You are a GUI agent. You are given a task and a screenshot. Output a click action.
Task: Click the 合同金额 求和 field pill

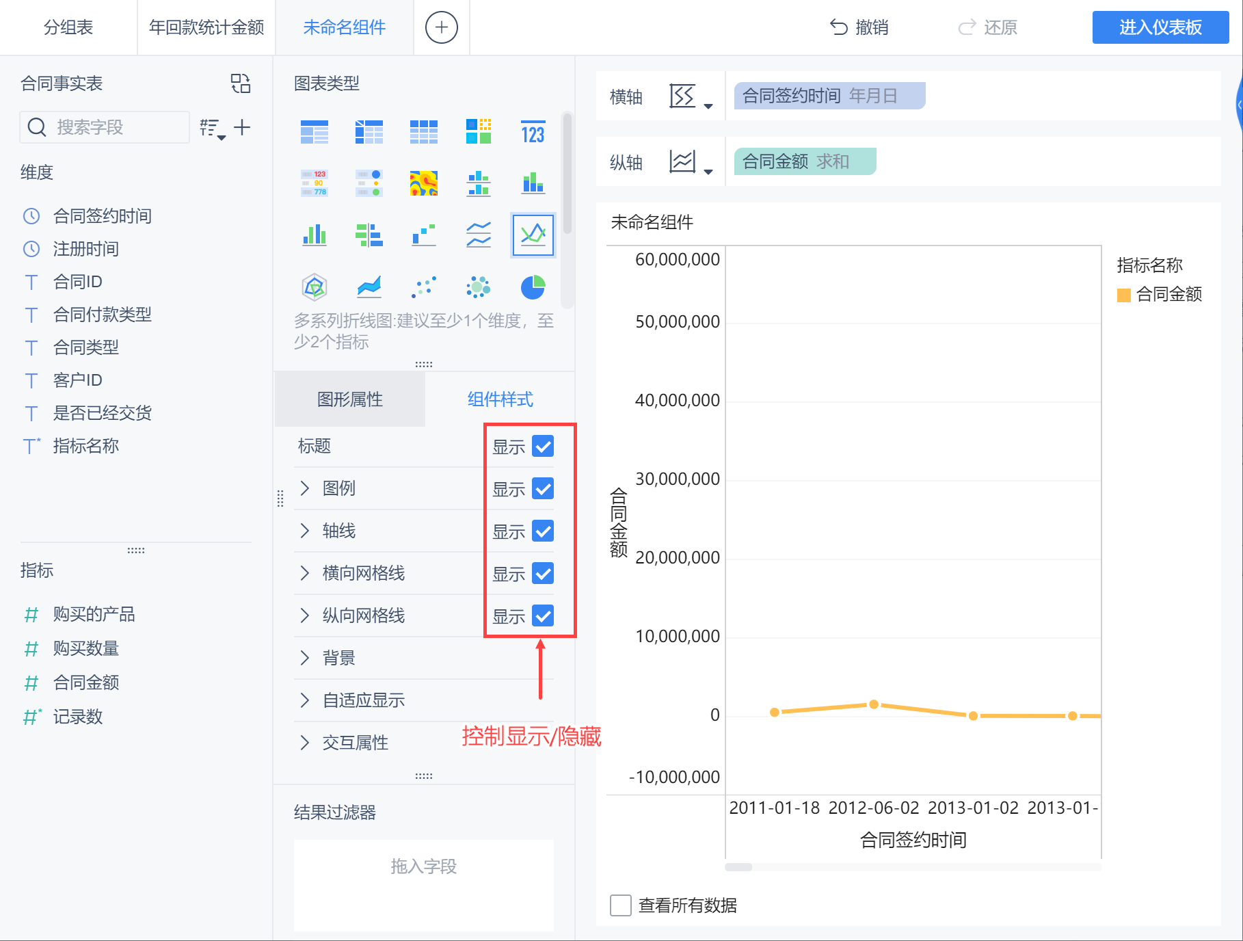(805, 161)
